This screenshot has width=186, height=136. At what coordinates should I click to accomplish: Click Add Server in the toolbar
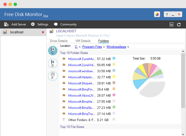[x=16, y=24]
